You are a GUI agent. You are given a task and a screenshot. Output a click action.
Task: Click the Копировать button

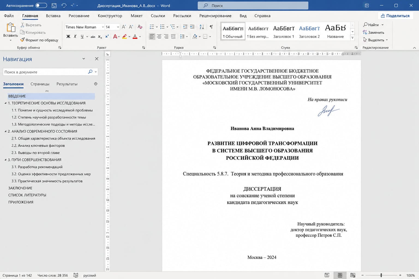[x=33, y=32]
